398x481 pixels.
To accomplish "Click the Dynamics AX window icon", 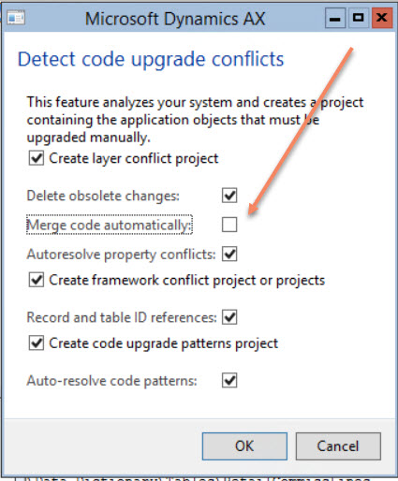I will click(16, 18).
